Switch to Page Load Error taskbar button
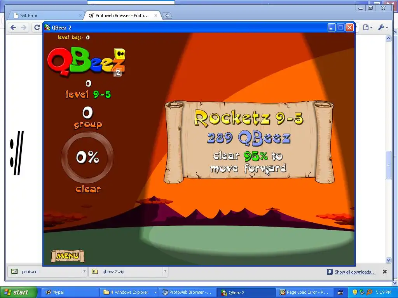The width and height of the screenshot is (398, 298). (304, 292)
